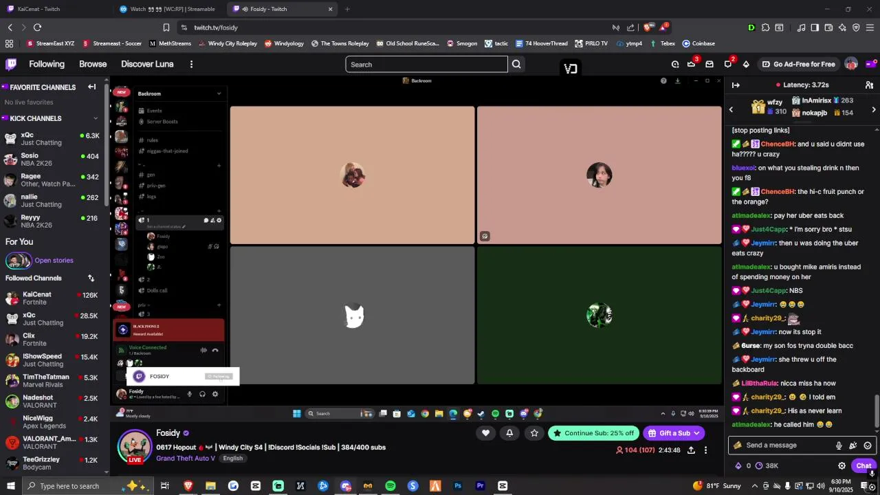
Task: Open chat settings gear icon
Action: pos(841,465)
